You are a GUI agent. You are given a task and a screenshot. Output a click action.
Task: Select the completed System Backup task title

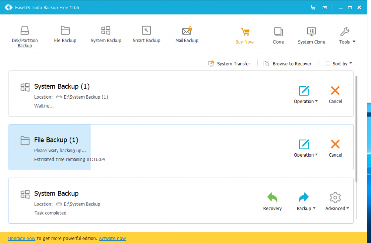(56, 193)
